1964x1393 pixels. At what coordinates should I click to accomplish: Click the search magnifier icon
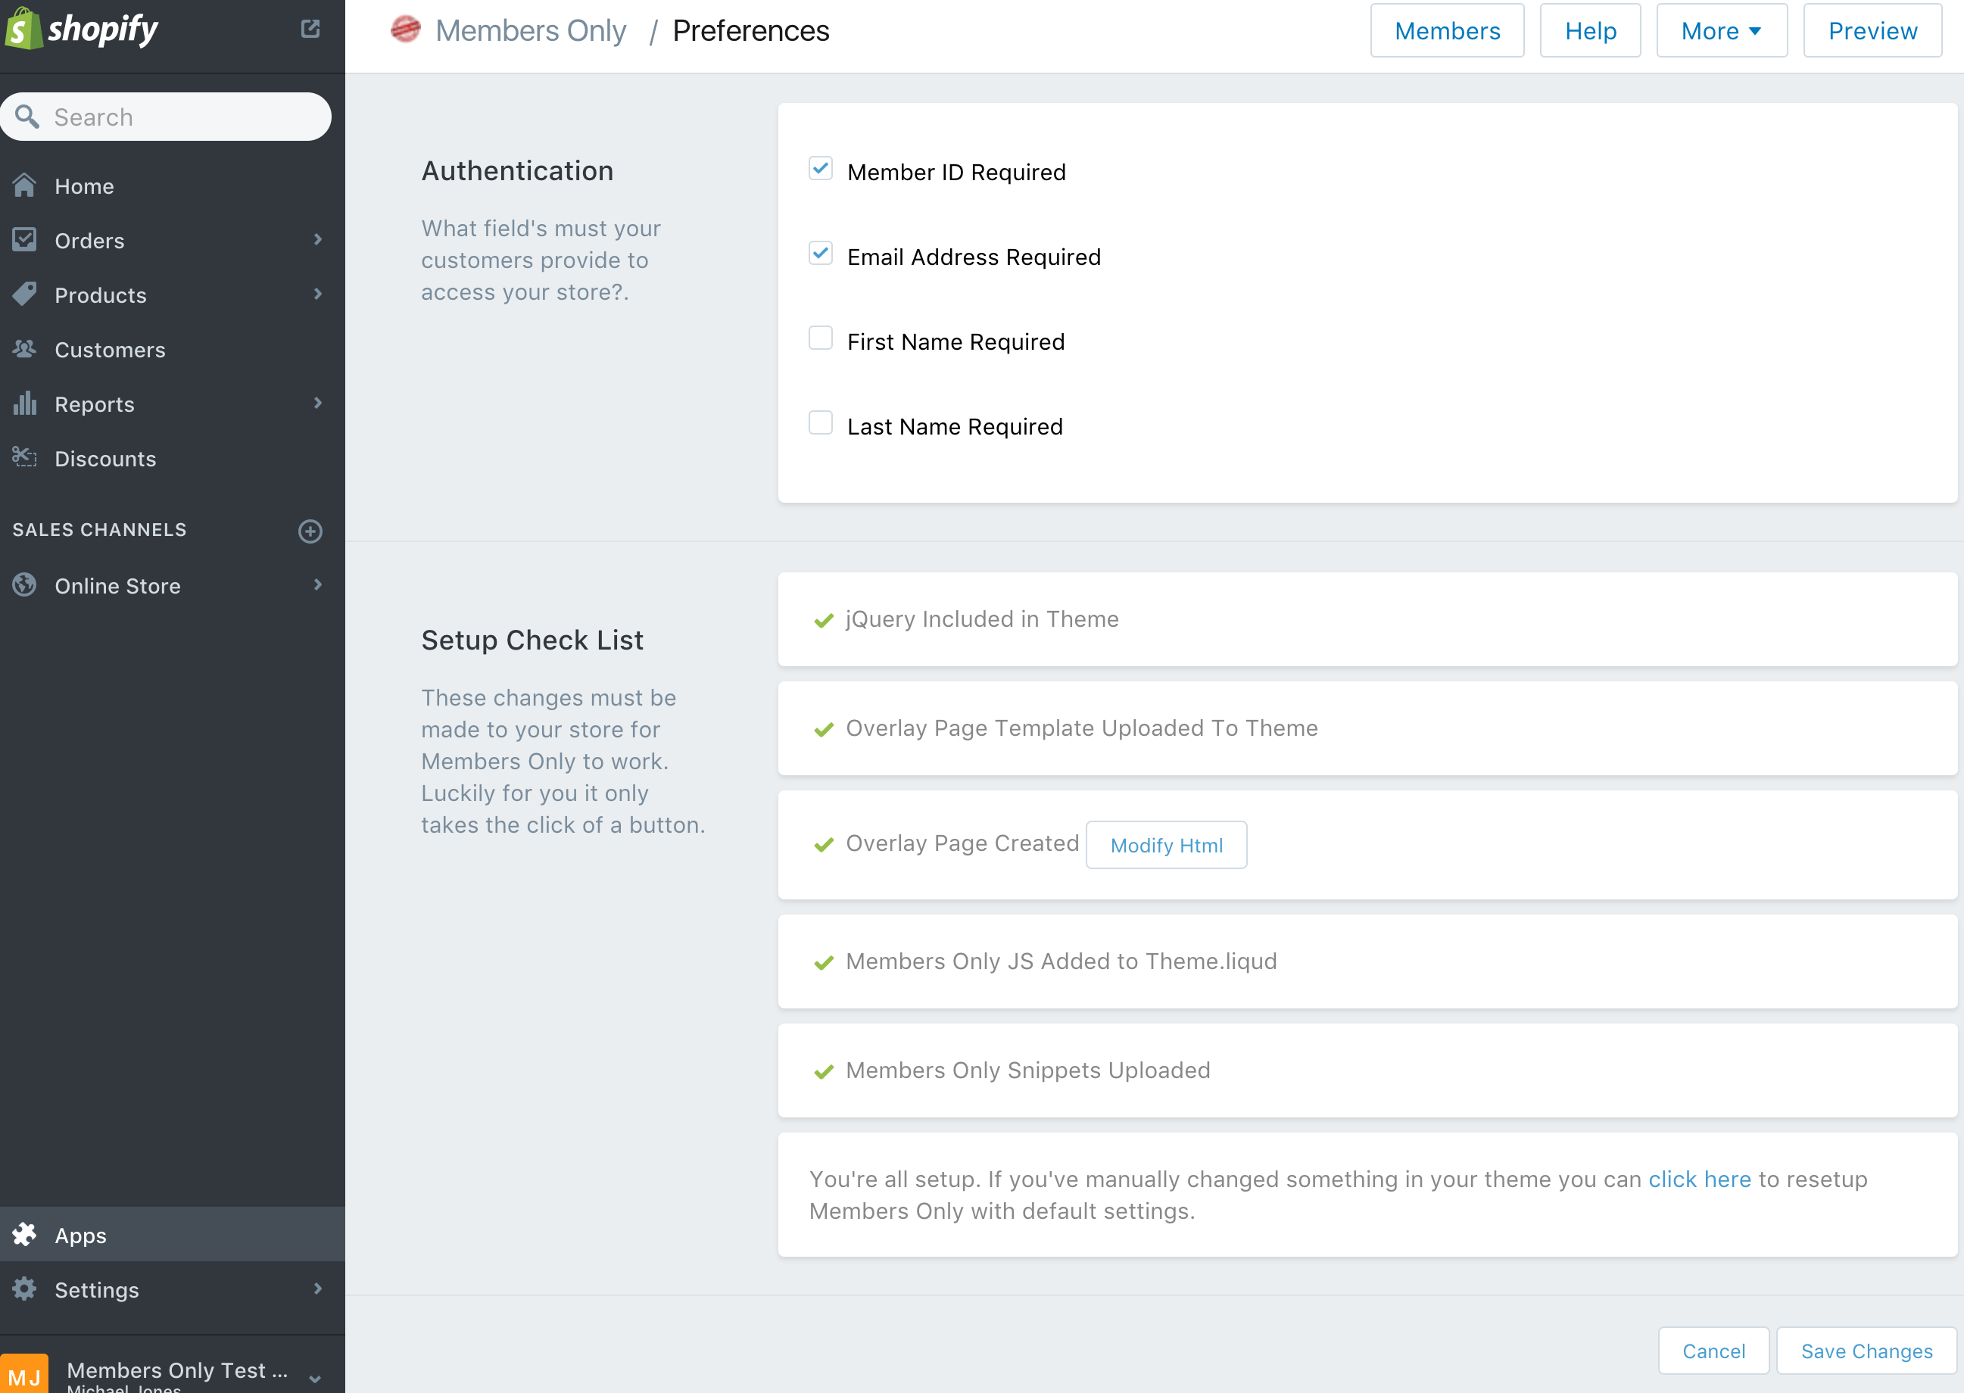26,117
